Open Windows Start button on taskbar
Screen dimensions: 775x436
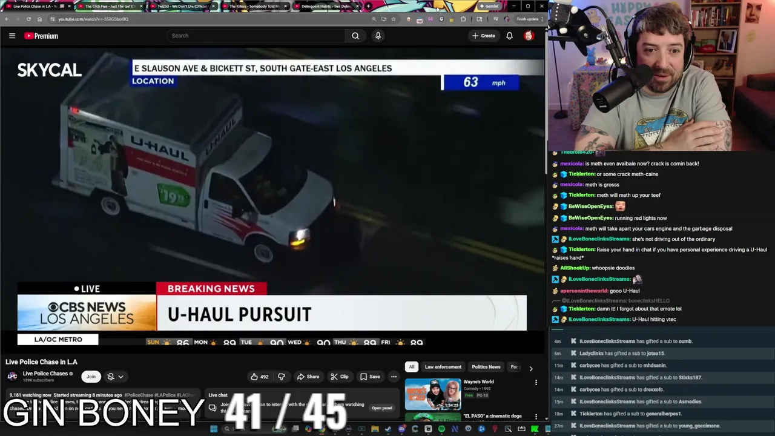(214, 429)
